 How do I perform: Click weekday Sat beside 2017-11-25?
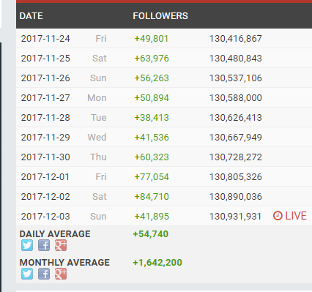click(100, 59)
